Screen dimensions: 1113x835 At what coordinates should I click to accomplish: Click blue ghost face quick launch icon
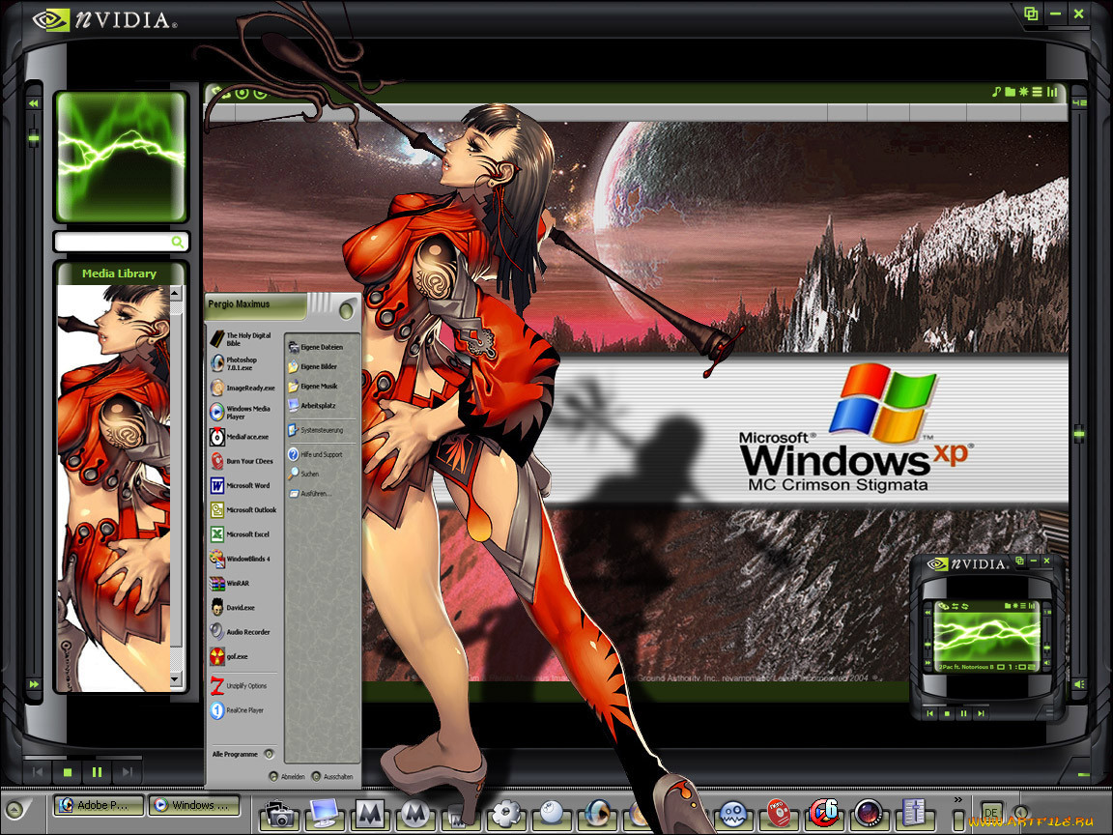(733, 814)
